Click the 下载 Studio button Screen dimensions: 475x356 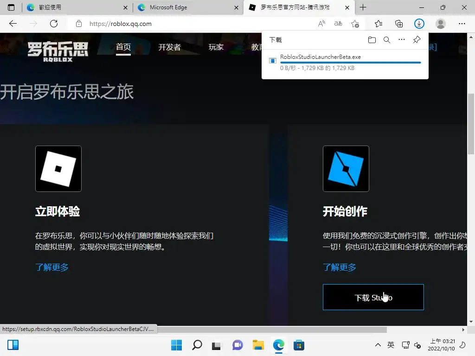(x=373, y=297)
